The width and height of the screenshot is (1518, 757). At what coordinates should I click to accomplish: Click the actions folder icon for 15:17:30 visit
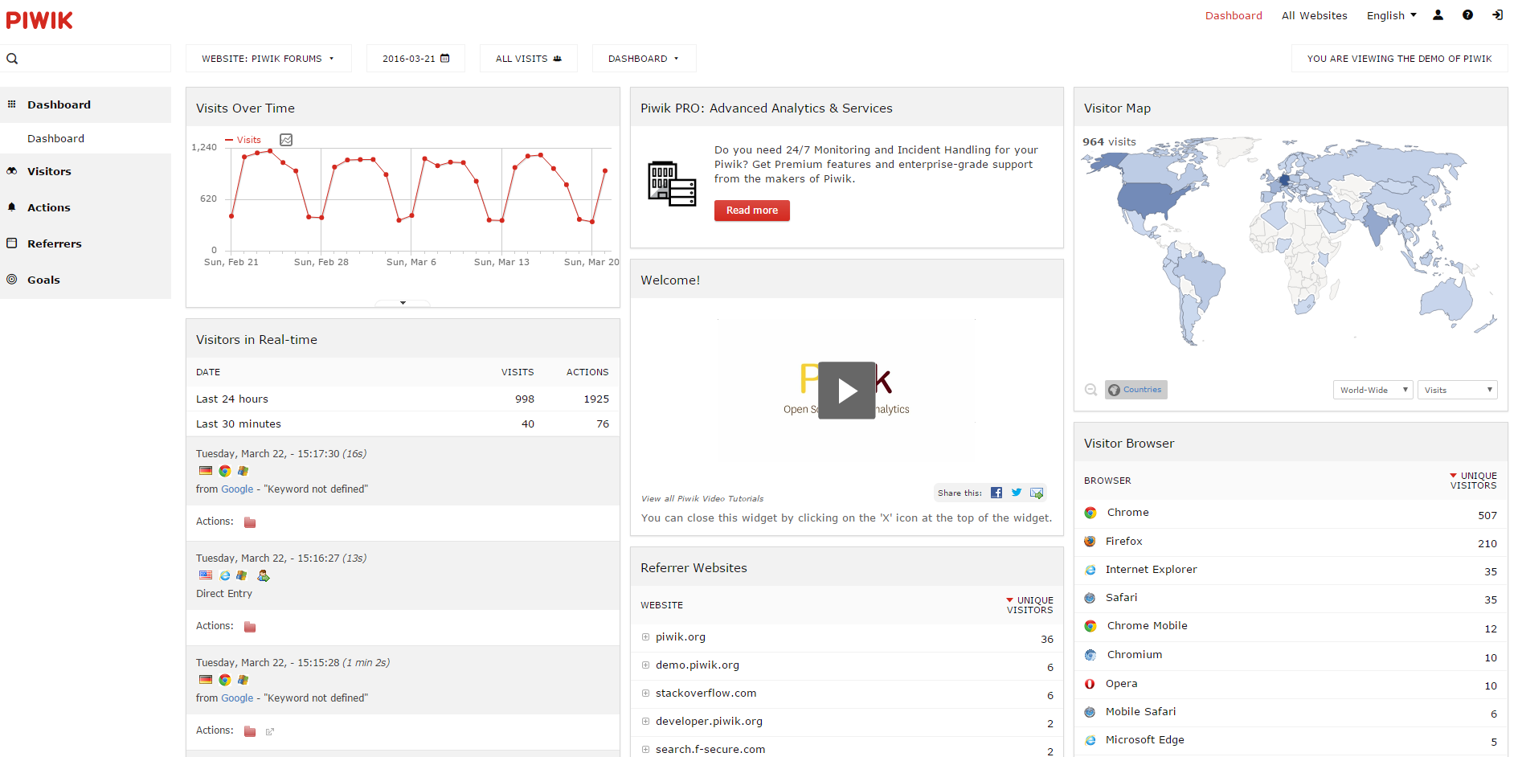(250, 522)
